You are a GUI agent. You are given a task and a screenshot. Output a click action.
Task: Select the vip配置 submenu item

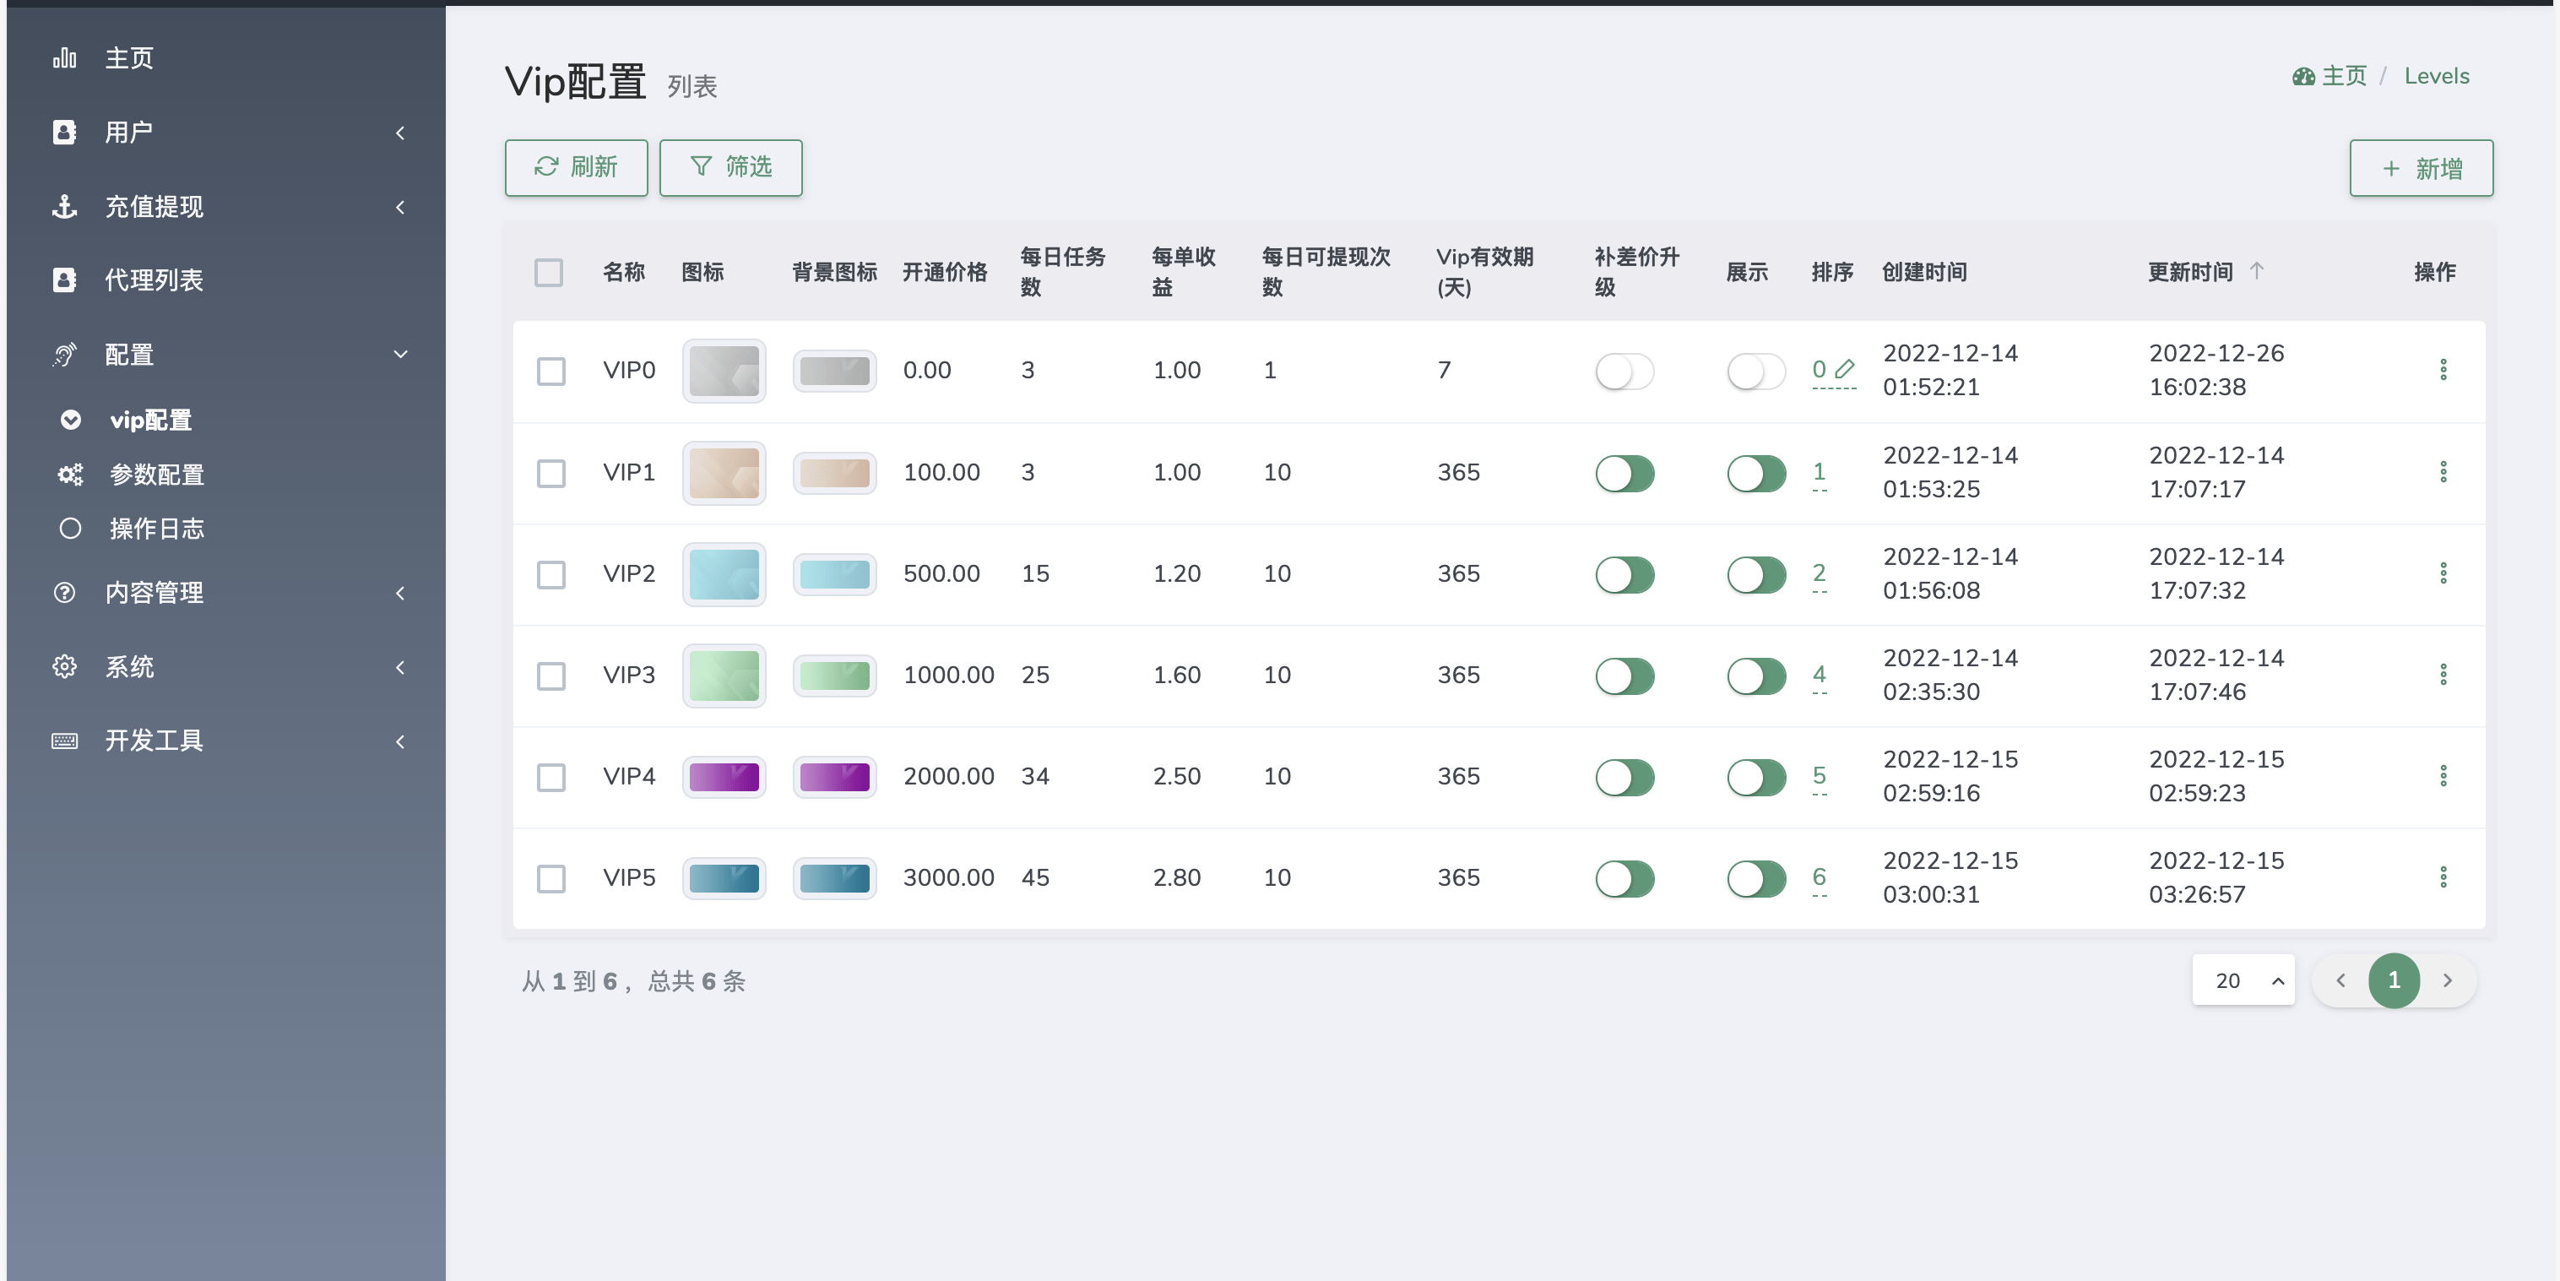[225, 421]
